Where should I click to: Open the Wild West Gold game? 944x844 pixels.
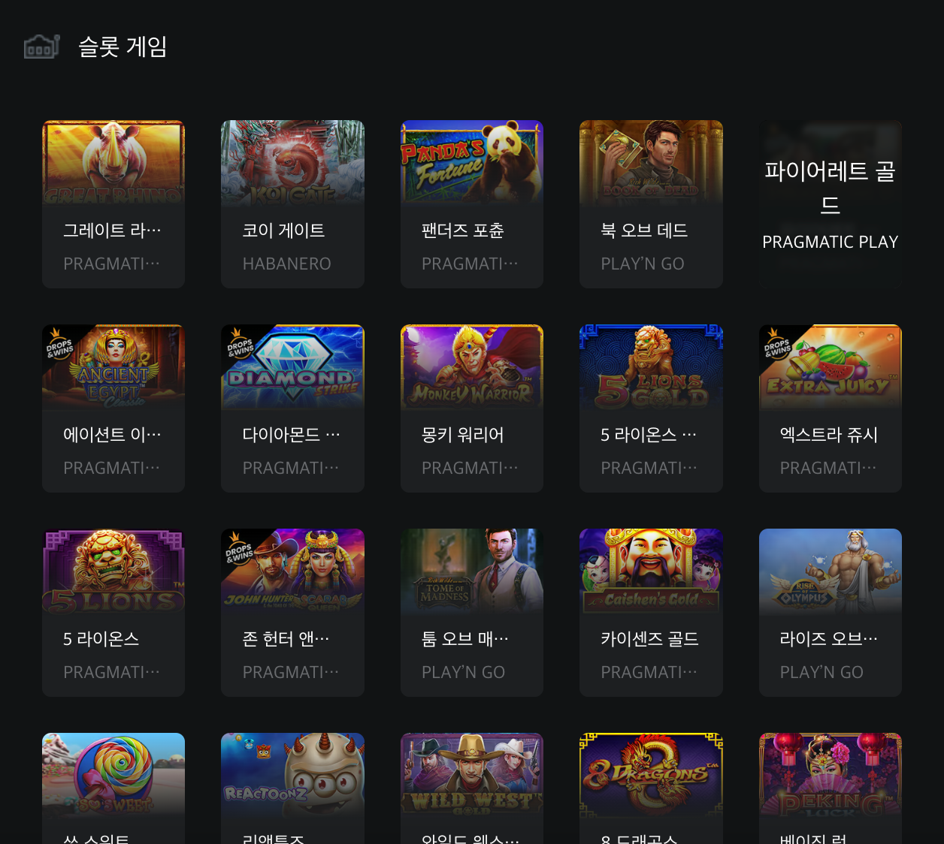click(x=472, y=788)
